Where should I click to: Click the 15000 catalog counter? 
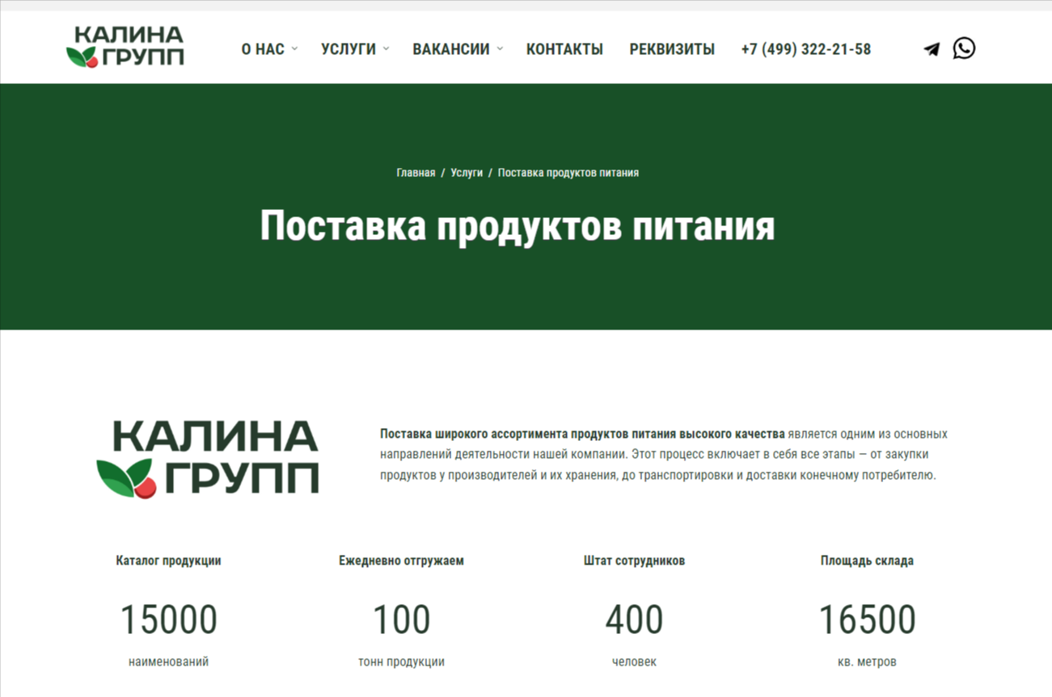(168, 620)
